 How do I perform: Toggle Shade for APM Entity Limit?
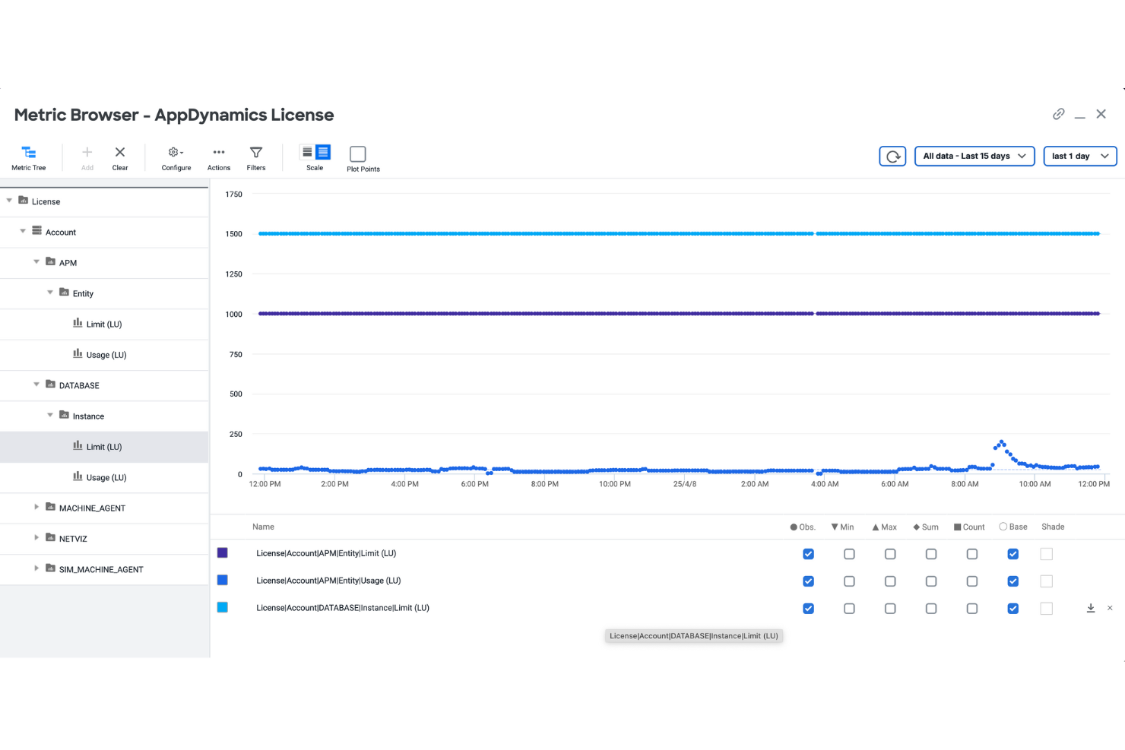[x=1047, y=554]
